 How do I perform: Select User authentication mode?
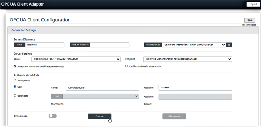coord(15,87)
